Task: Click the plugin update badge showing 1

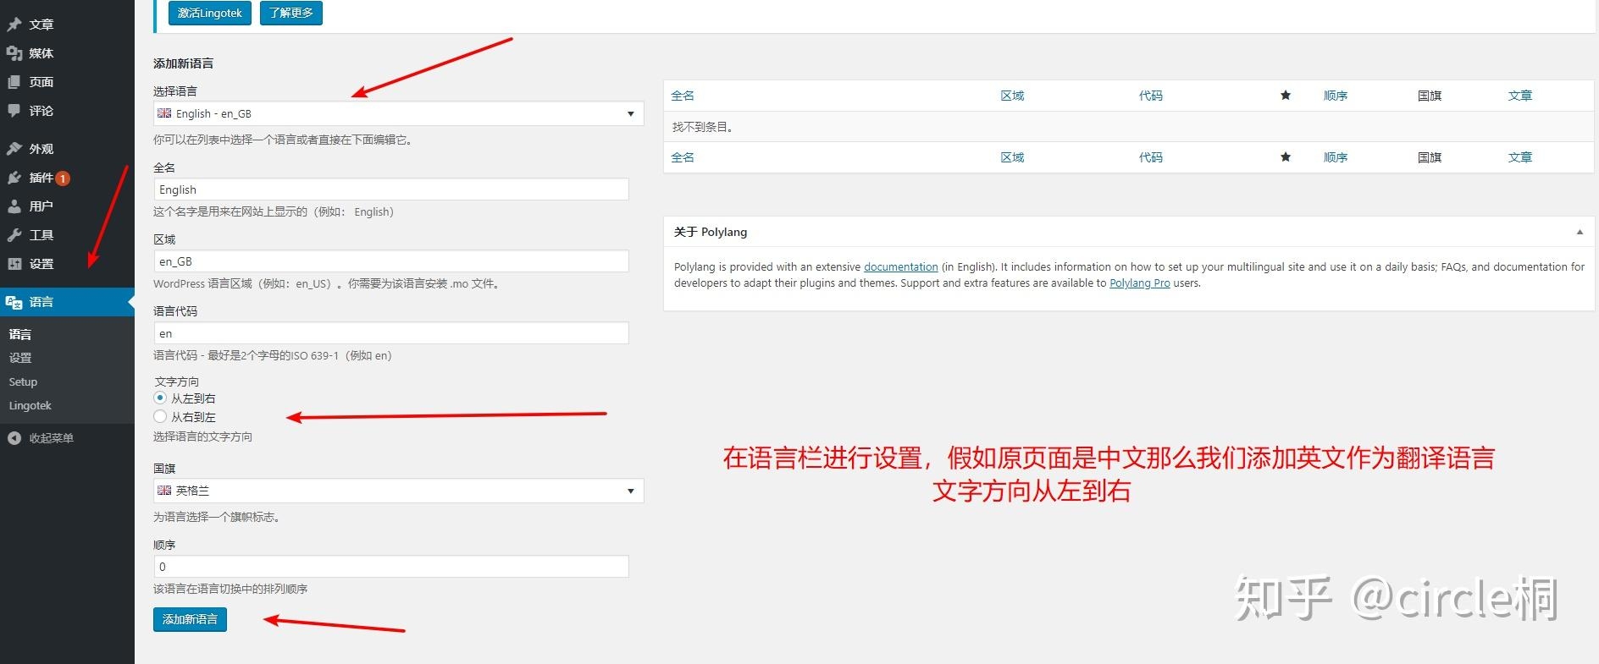Action: 63,178
